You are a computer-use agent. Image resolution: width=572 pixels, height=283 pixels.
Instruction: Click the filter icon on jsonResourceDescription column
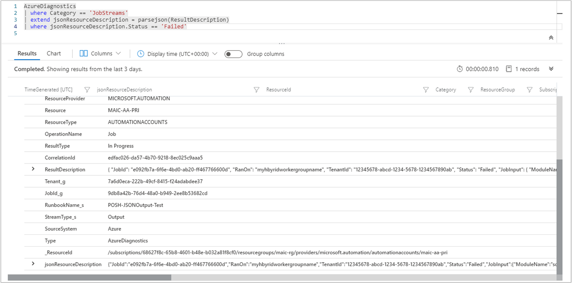(257, 89)
